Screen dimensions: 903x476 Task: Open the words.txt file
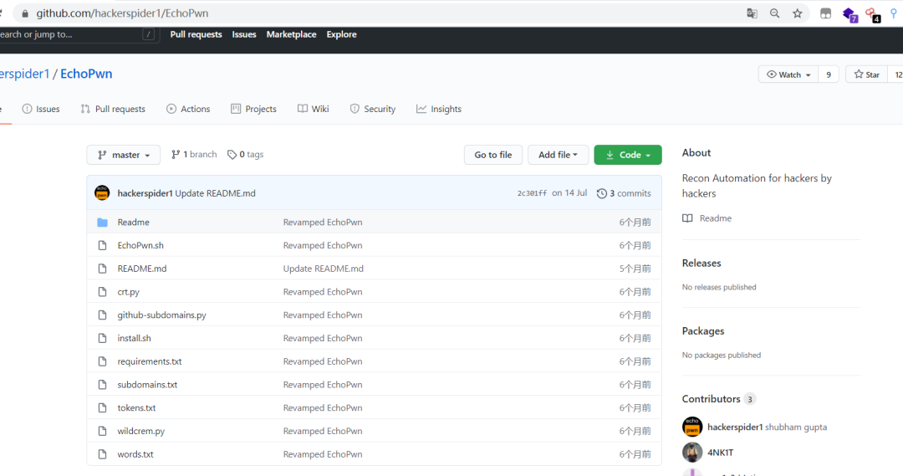pyautogui.click(x=135, y=454)
